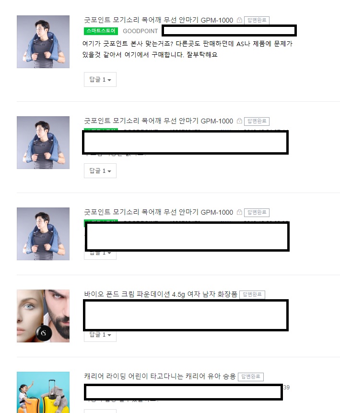
Task: Click 답변완료 badge beside 캐리어 라이딩 title
Action: coord(251,377)
